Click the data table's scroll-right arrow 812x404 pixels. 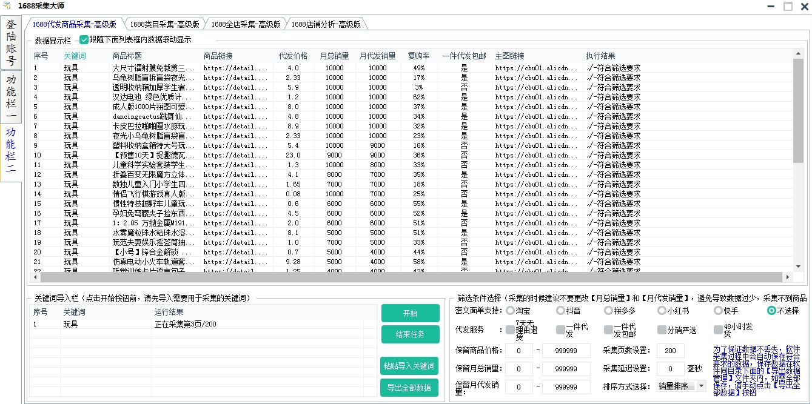pos(788,277)
